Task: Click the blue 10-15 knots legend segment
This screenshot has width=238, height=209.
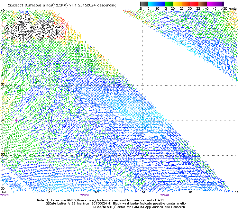Action: [161, 4]
